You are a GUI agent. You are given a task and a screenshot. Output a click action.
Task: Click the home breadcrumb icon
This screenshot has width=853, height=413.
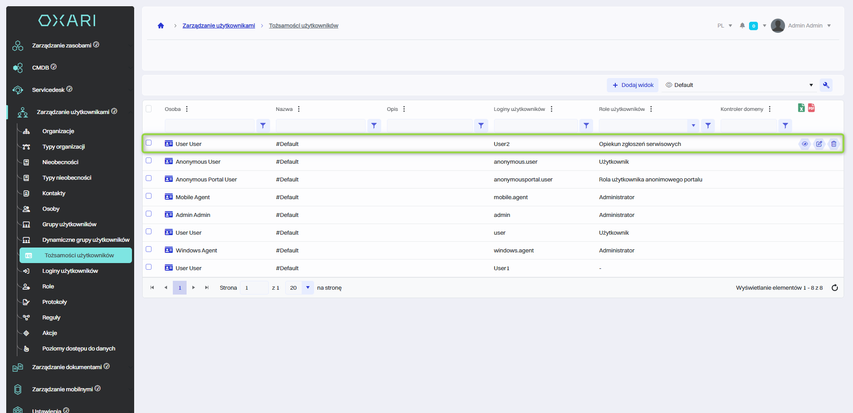click(x=161, y=26)
